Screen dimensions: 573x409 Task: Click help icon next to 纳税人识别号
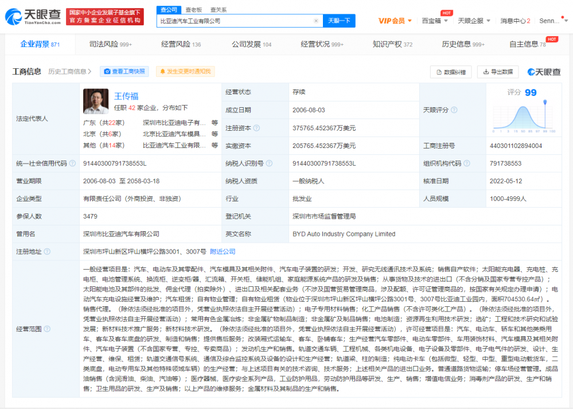[x=268, y=163]
